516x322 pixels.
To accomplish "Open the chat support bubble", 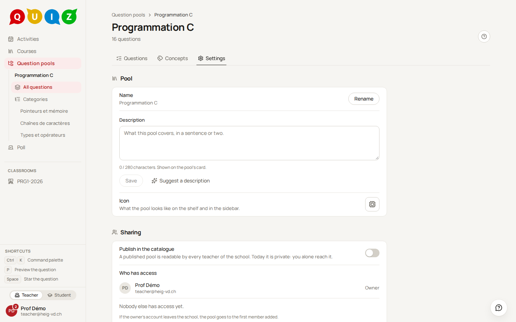I will point(499,308).
